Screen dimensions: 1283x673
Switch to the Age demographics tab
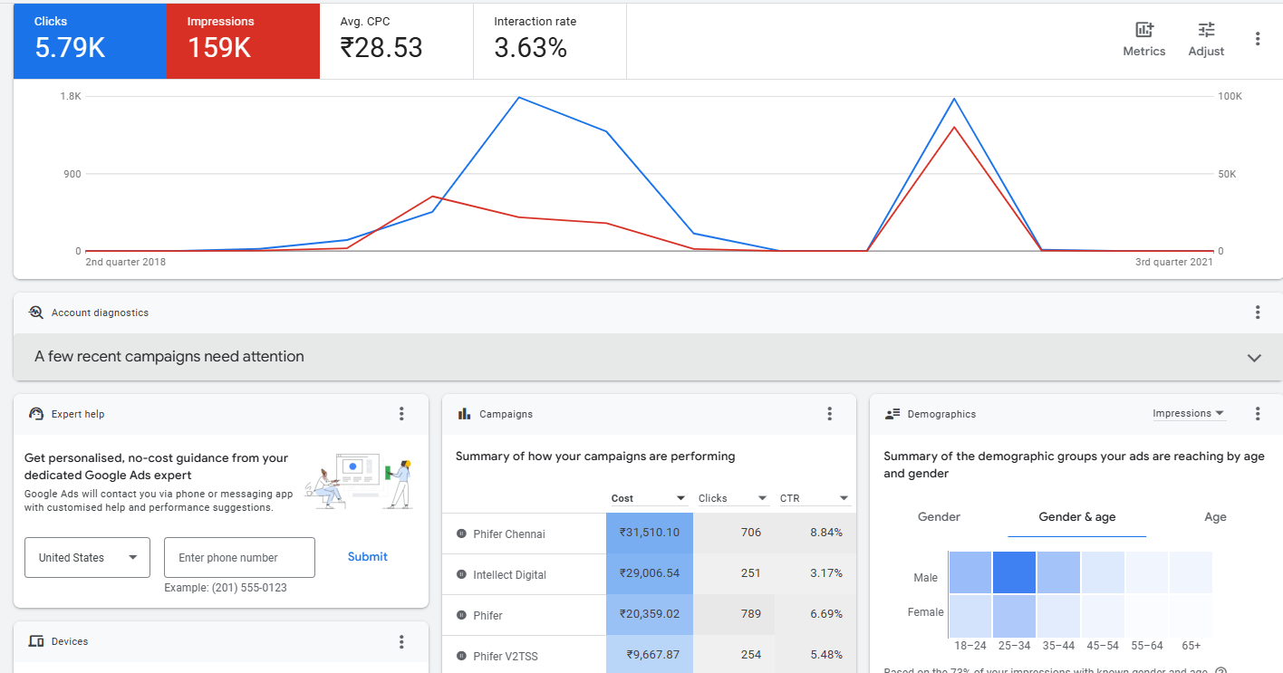1215,517
